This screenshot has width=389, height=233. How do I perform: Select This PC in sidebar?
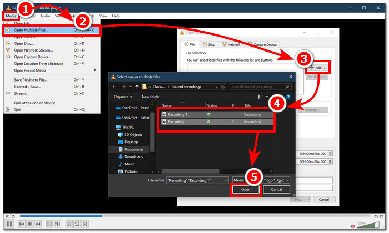point(125,127)
